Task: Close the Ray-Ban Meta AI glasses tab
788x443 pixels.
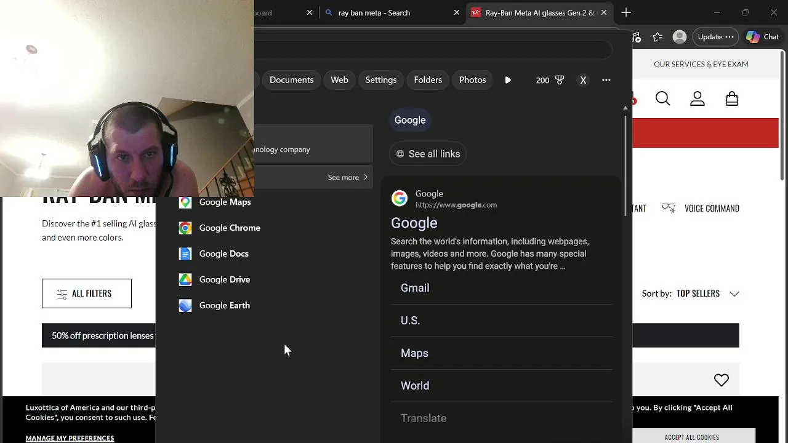Action: pyautogui.click(x=604, y=12)
